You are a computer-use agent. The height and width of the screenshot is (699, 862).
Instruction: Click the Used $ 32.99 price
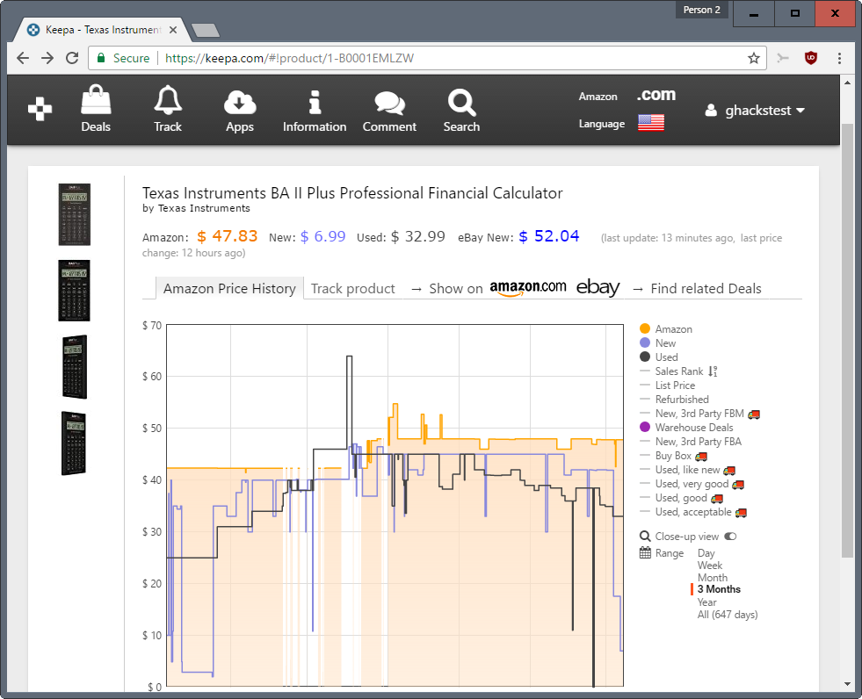417,236
